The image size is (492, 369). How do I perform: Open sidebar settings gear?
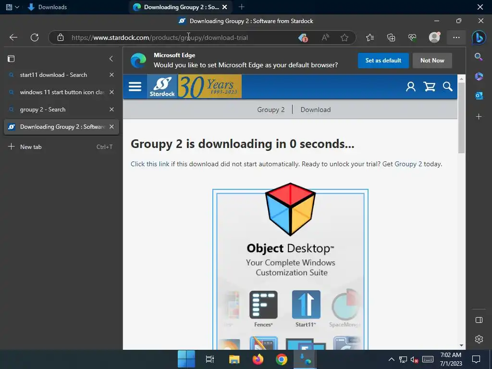[479, 339]
